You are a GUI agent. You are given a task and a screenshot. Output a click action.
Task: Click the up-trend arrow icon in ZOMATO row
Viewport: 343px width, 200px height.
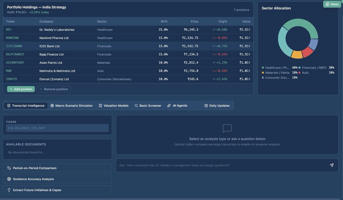coord(214,79)
